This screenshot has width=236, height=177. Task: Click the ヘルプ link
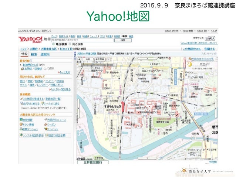click(214, 31)
